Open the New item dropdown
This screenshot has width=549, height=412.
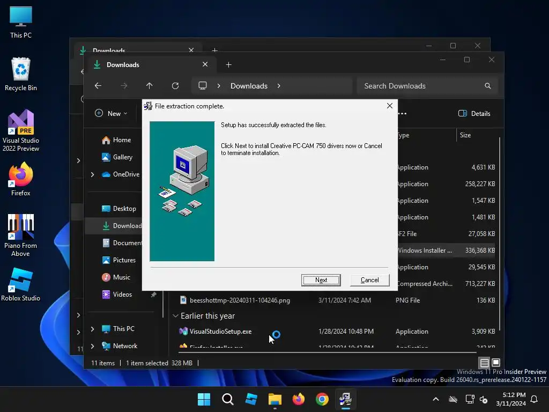[111, 114]
